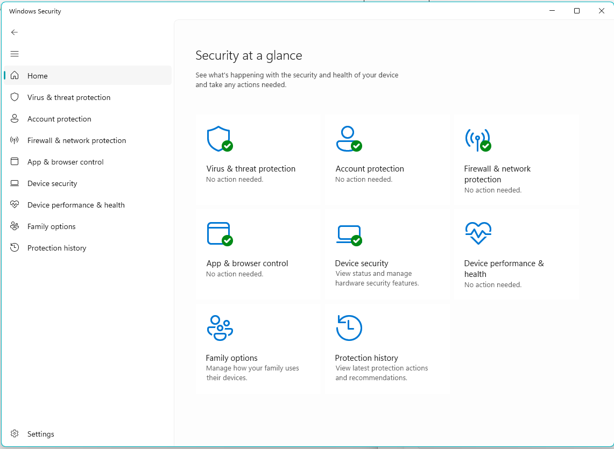
Task: Select App & browser control in sidebar
Action: coord(88,162)
